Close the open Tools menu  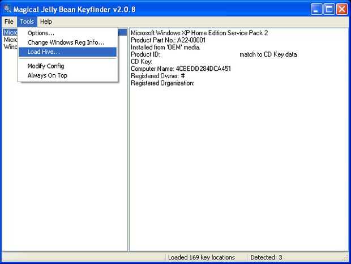pyautogui.click(x=27, y=22)
